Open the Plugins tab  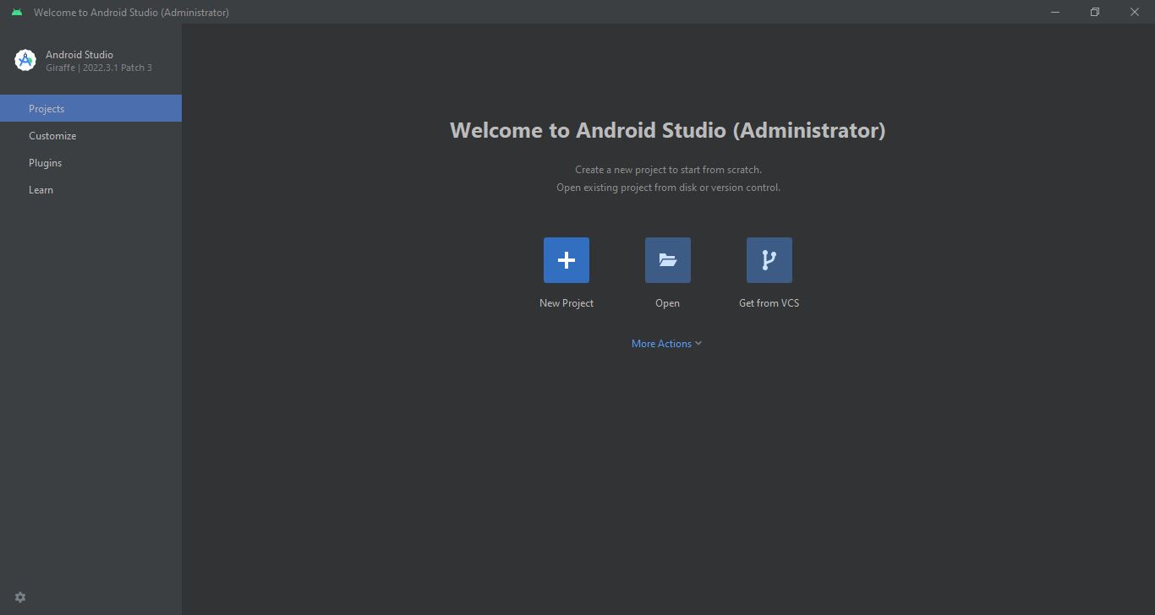tap(90, 162)
